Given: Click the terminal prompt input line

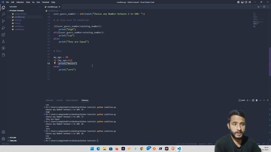Looking at the screenshot, I should tap(72, 141).
